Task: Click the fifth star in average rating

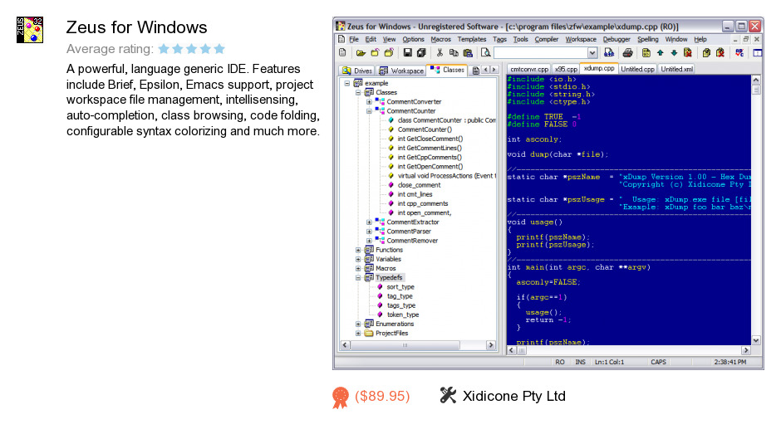Action: (x=219, y=49)
